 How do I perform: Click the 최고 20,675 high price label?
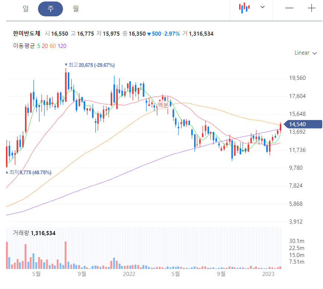click(x=89, y=65)
